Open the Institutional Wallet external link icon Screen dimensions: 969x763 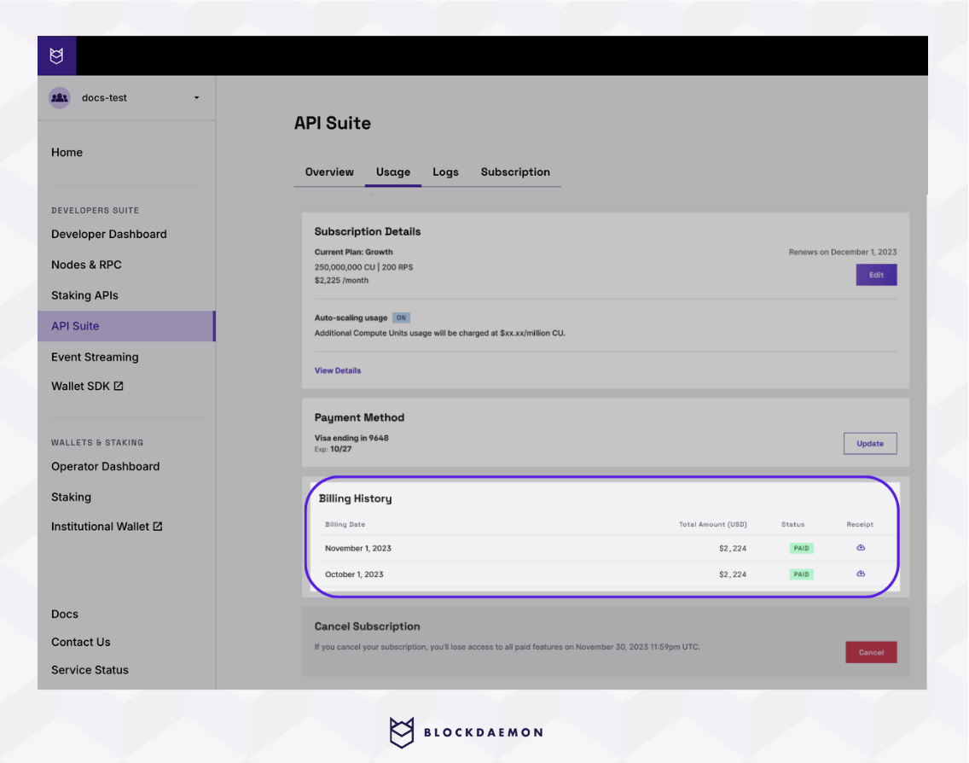(158, 527)
